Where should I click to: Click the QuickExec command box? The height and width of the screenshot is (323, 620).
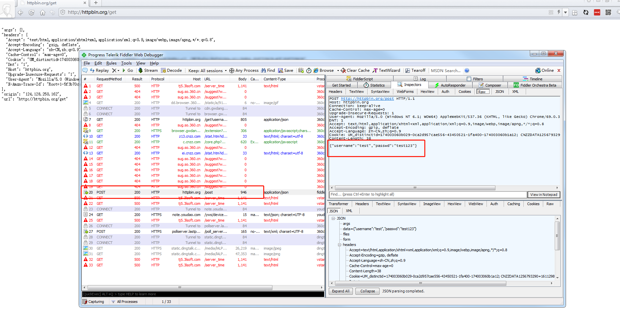click(203, 294)
